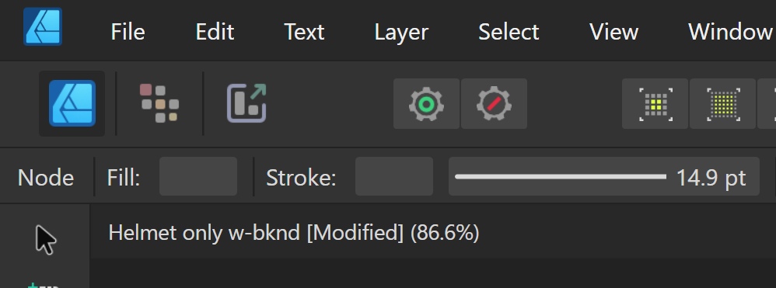This screenshot has height=288, width=776.
Task: Open the Text menu
Action: pyautogui.click(x=304, y=32)
